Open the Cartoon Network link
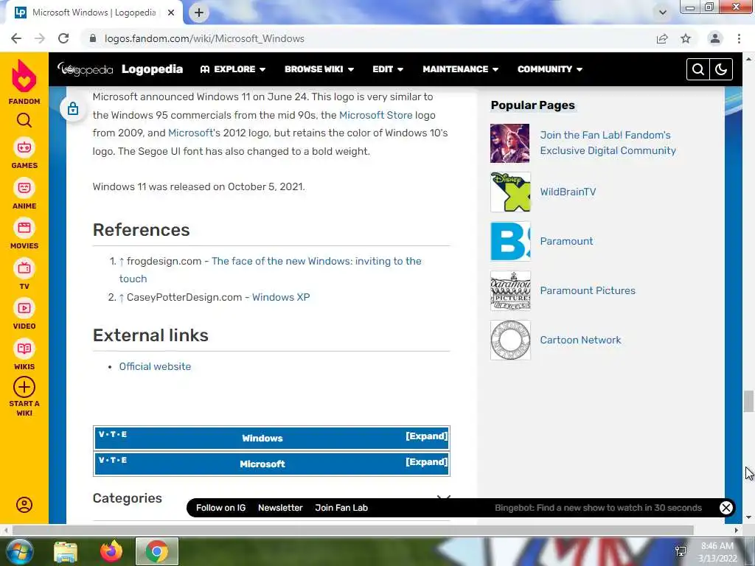 [x=580, y=340]
